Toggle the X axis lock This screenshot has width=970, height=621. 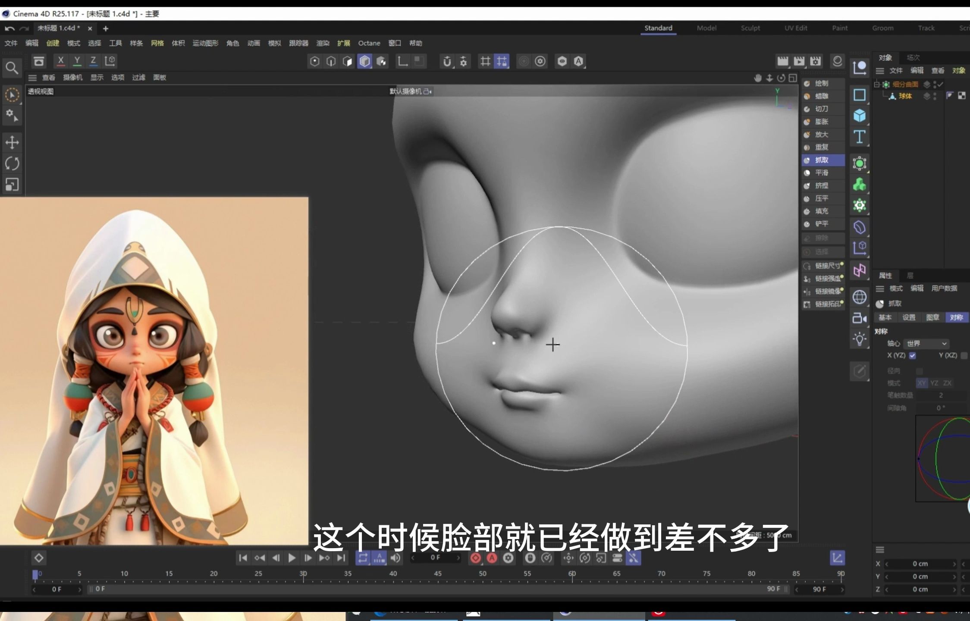[x=61, y=61]
